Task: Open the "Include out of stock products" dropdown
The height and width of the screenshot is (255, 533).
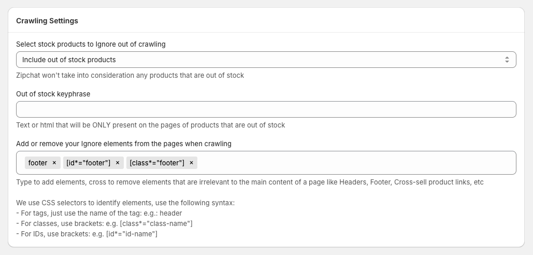Action: pos(259,60)
